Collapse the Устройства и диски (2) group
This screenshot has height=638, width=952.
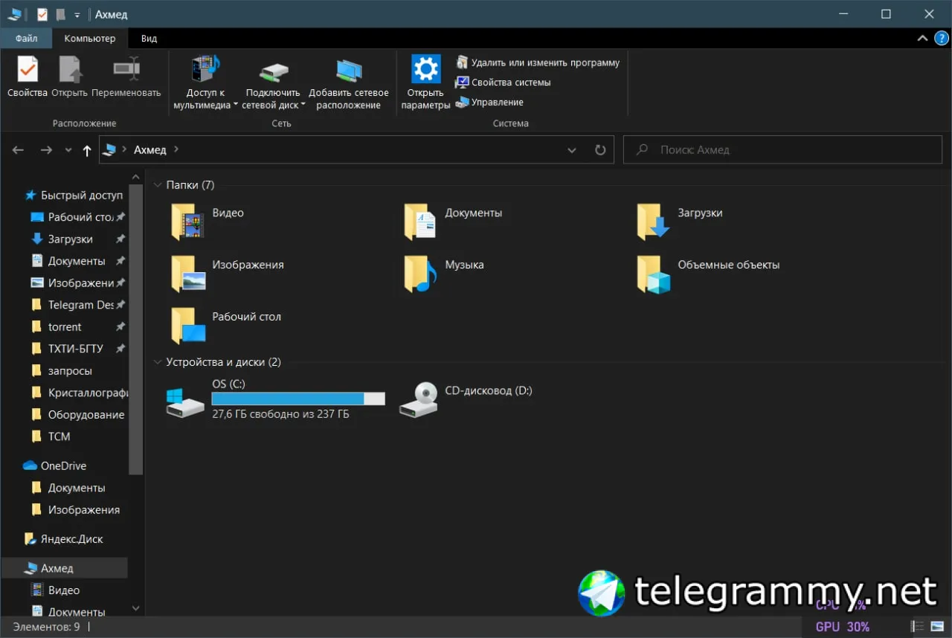(x=157, y=362)
